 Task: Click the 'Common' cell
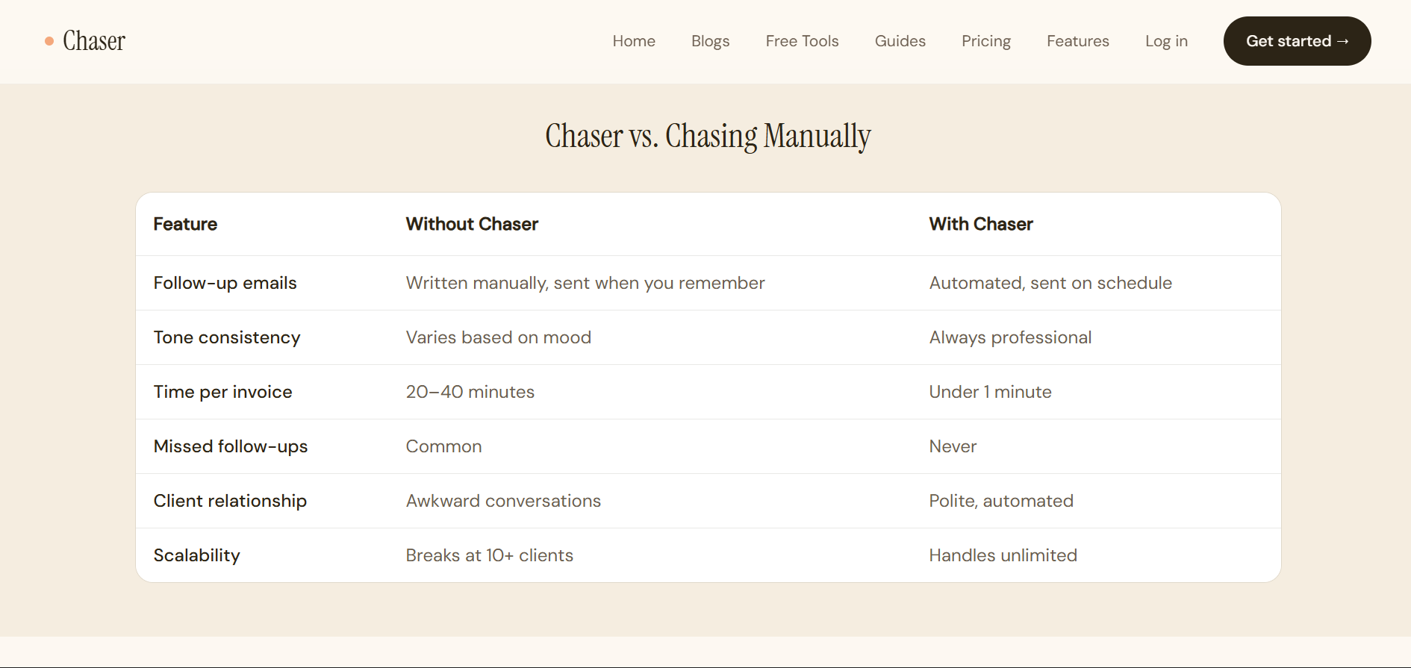click(x=443, y=446)
